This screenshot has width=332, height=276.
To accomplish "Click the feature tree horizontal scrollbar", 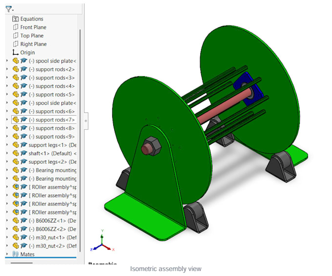I will 21,263.
